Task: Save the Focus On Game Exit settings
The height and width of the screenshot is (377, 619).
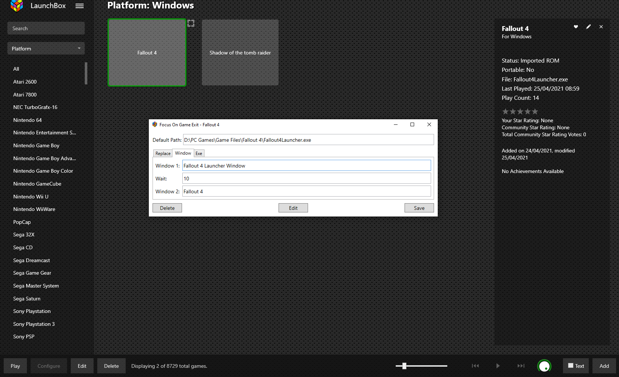Action: click(x=419, y=208)
